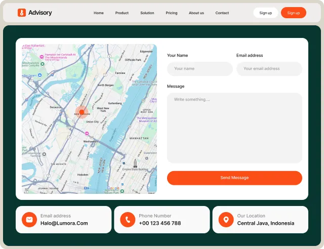Navigate to the Pricing page

pyautogui.click(x=172, y=13)
